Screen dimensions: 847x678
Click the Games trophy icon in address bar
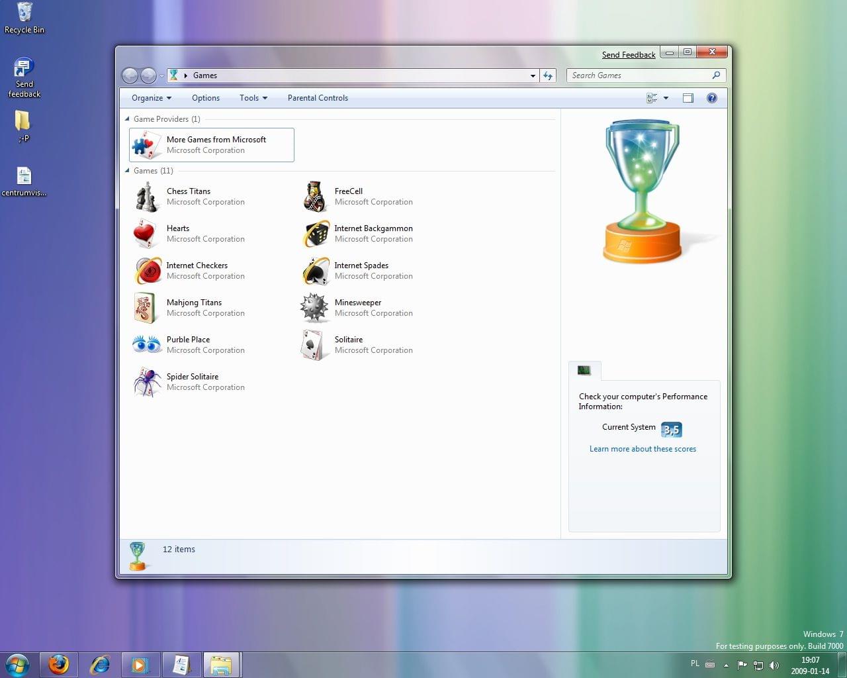point(174,75)
